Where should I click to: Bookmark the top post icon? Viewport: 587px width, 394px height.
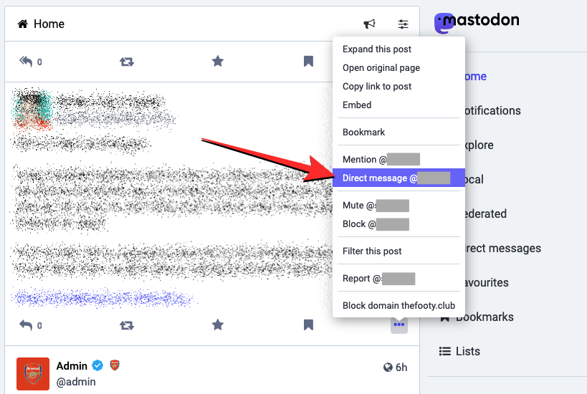pyautogui.click(x=308, y=62)
